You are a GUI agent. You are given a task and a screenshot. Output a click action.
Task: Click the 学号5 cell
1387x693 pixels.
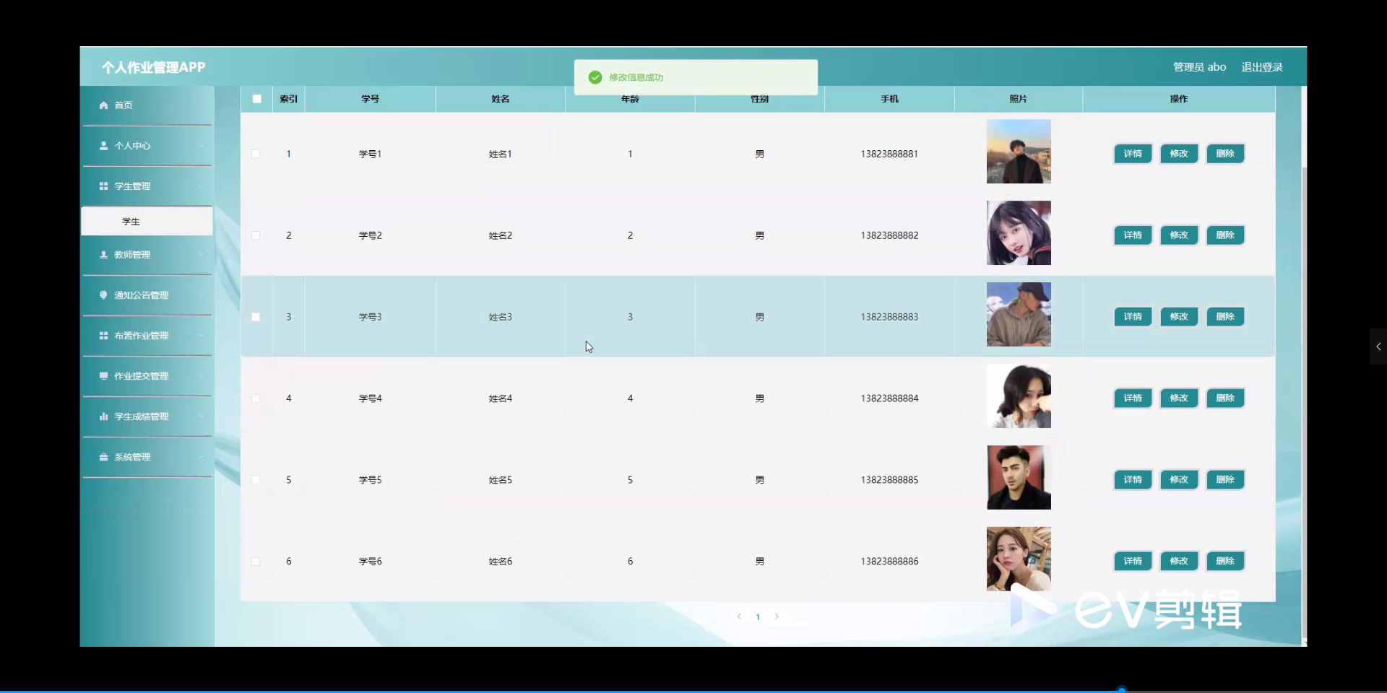pos(371,480)
